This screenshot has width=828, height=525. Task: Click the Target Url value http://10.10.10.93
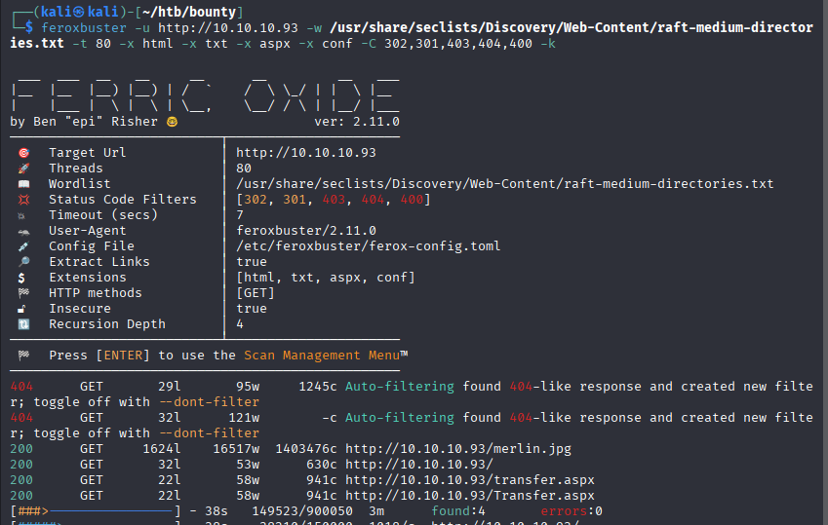[306, 153]
